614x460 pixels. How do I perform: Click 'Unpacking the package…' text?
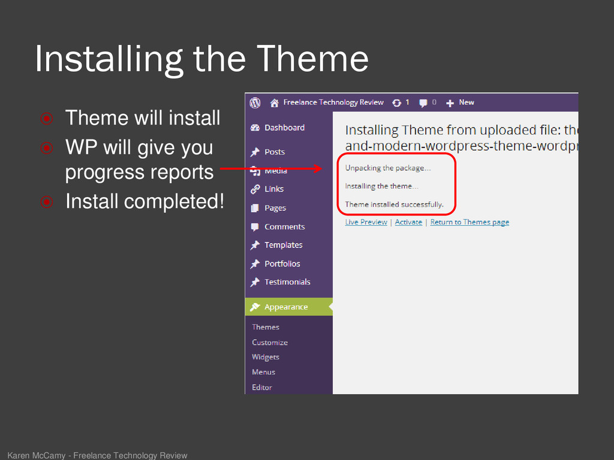click(388, 168)
